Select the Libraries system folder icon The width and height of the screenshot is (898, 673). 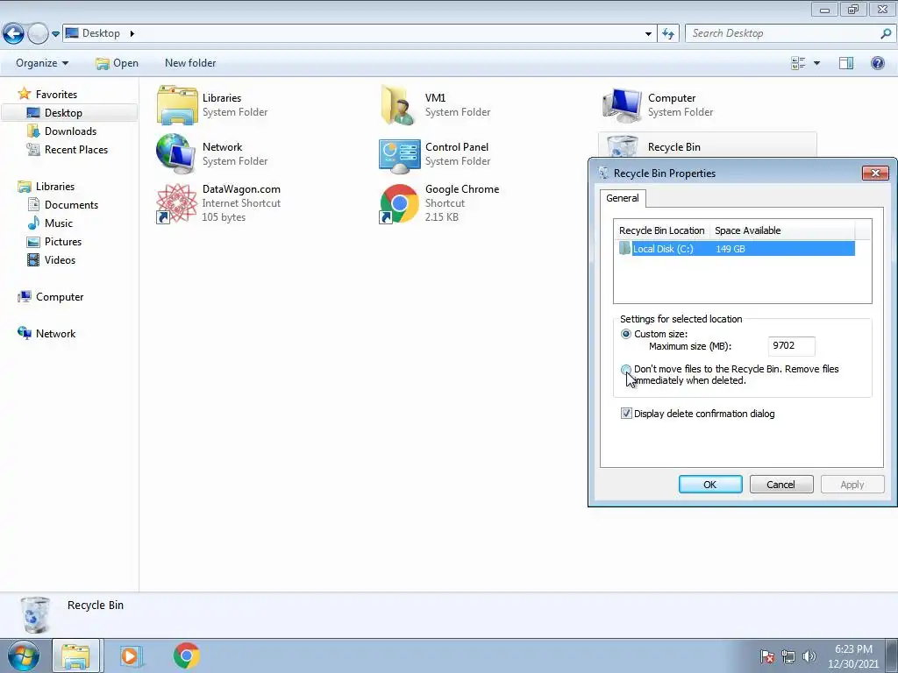coord(177,105)
